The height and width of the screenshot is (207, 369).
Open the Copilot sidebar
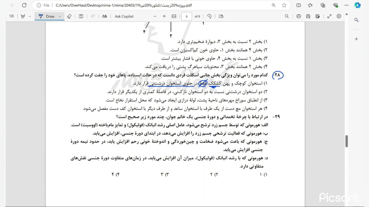[358, 5]
